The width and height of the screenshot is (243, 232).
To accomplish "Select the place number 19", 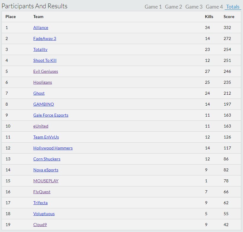I will click(x=8, y=225).
